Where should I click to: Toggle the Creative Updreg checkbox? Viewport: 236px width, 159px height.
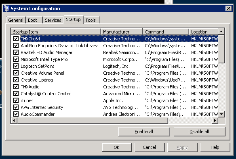pyautogui.click(x=16, y=80)
